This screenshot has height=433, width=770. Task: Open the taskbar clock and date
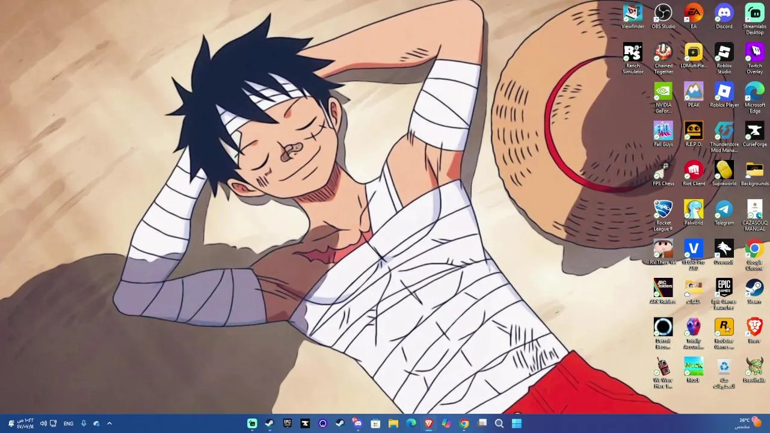coord(25,423)
